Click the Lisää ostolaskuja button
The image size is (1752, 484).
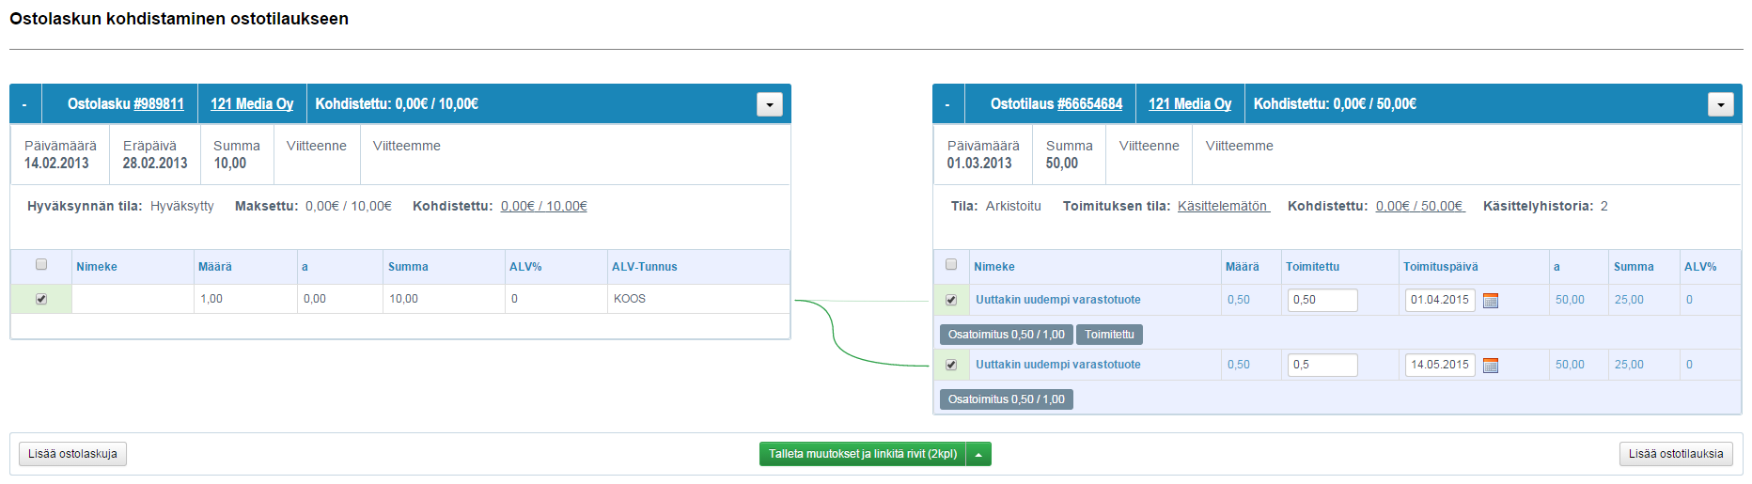tap(72, 455)
